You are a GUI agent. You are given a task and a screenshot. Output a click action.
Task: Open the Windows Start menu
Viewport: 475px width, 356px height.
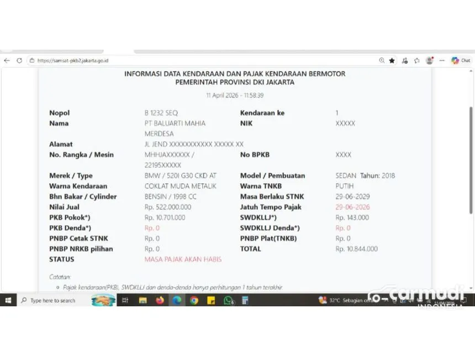[x=8, y=300]
